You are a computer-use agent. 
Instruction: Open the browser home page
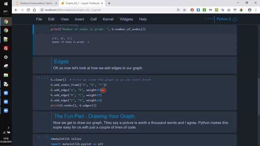point(34,10)
